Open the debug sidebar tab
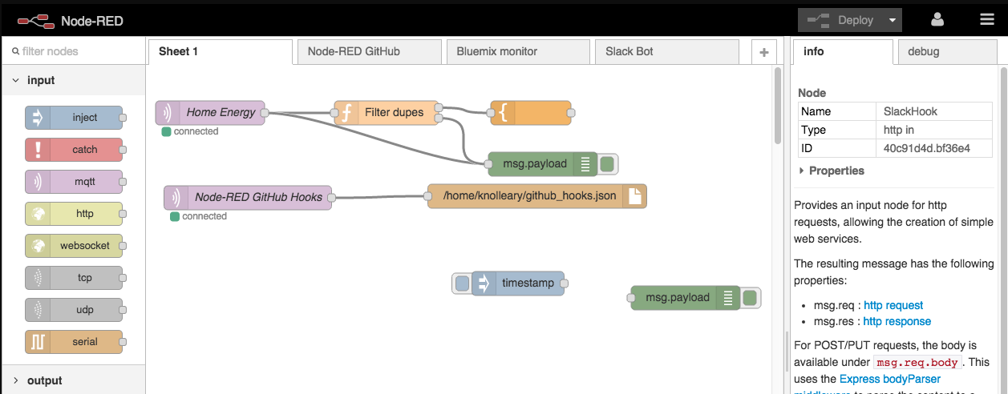1008x394 pixels. [923, 51]
